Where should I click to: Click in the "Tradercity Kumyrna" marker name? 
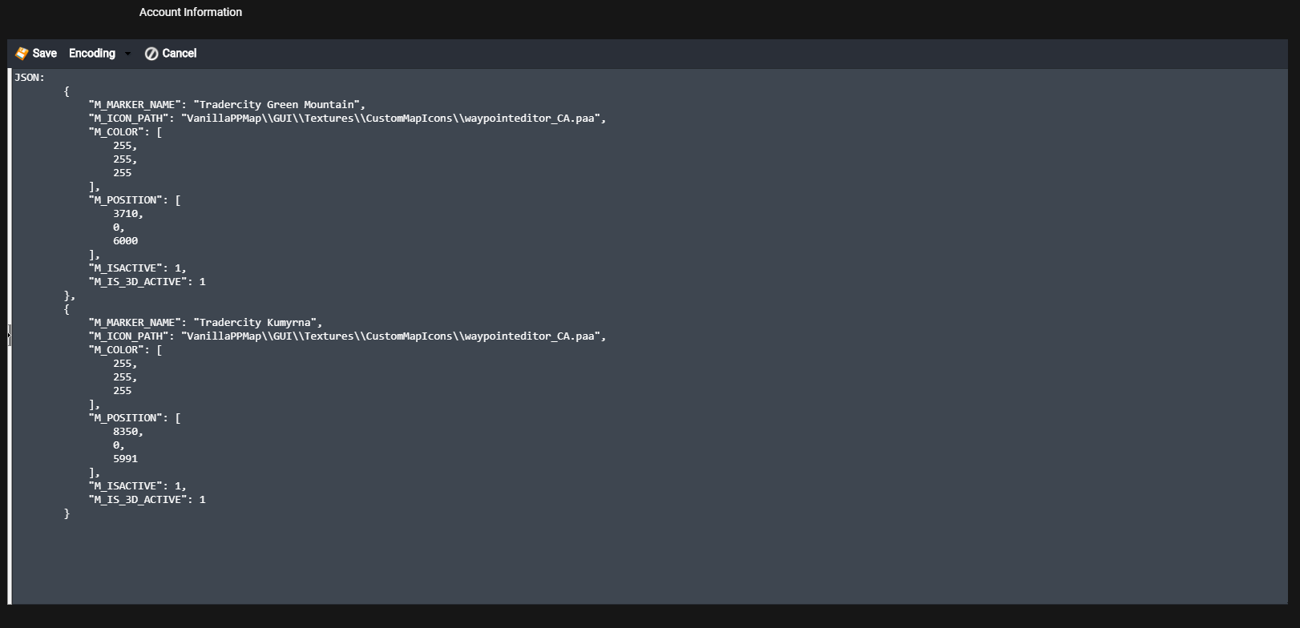tap(257, 323)
